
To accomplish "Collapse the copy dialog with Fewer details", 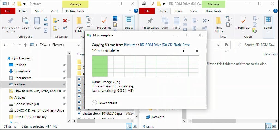I will tap(104, 103).
